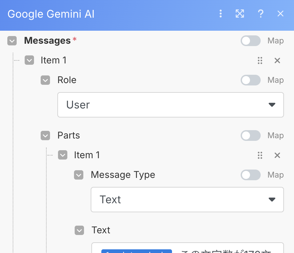Collapse Item 1 under Parts
Image resolution: width=294 pixels, height=253 pixels.
[x=63, y=155]
